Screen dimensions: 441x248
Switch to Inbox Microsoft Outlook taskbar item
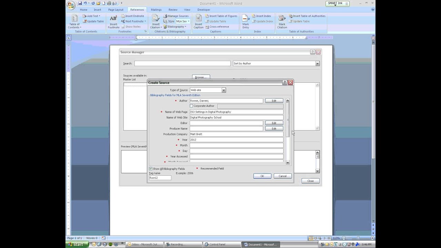(x=144, y=245)
